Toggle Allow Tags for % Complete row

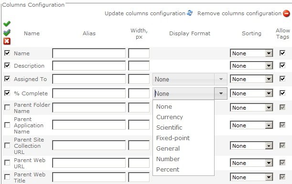click(282, 93)
